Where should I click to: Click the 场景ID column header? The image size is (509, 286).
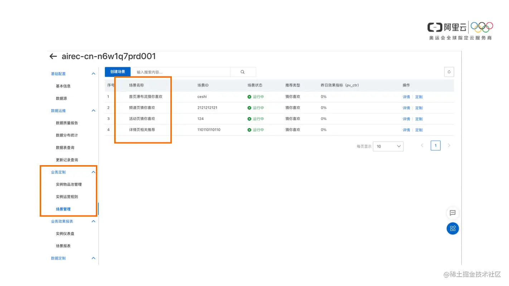point(203,85)
